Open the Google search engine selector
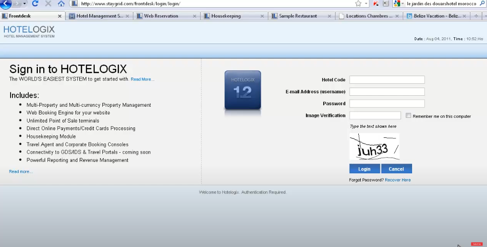487x247 pixels. click(399, 4)
